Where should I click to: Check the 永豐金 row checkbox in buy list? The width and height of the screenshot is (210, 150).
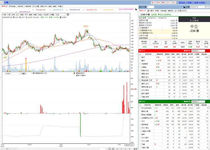click(x=140, y=67)
